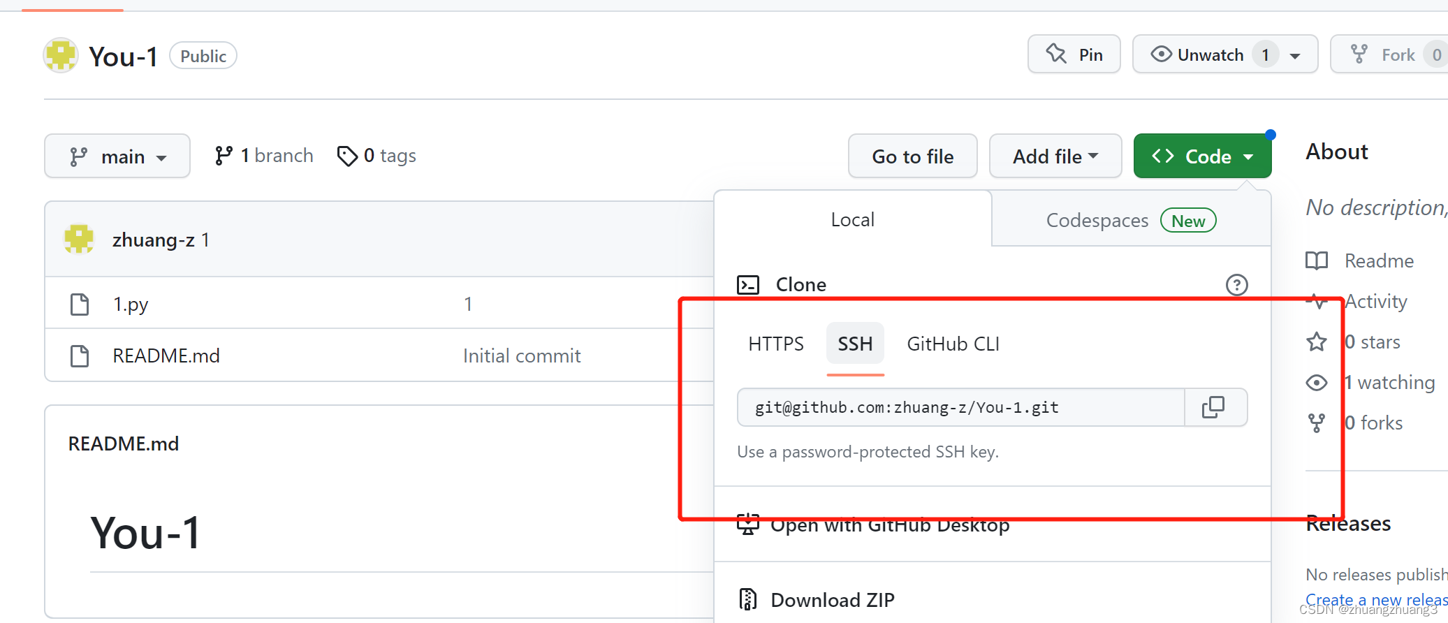Open the Readme link in About

click(1379, 261)
